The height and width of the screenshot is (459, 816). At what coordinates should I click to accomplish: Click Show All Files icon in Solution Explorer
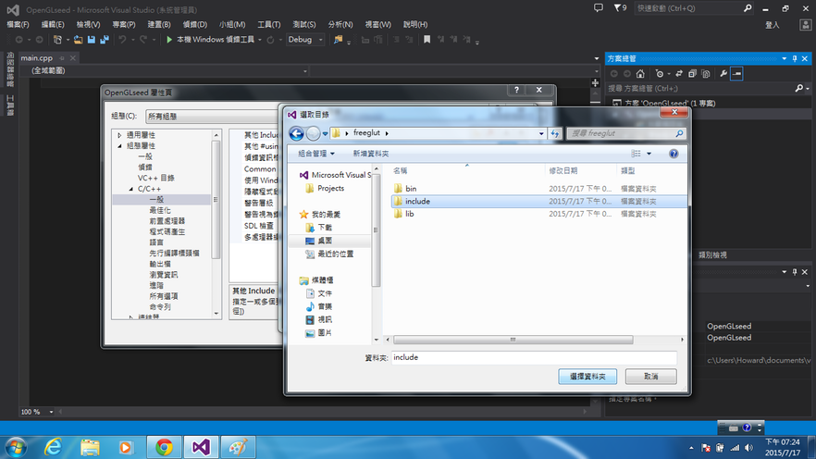(706, 74)
